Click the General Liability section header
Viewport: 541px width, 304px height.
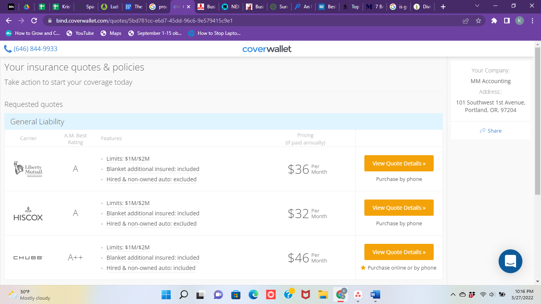pyautogui.click(x=223, y=122)
